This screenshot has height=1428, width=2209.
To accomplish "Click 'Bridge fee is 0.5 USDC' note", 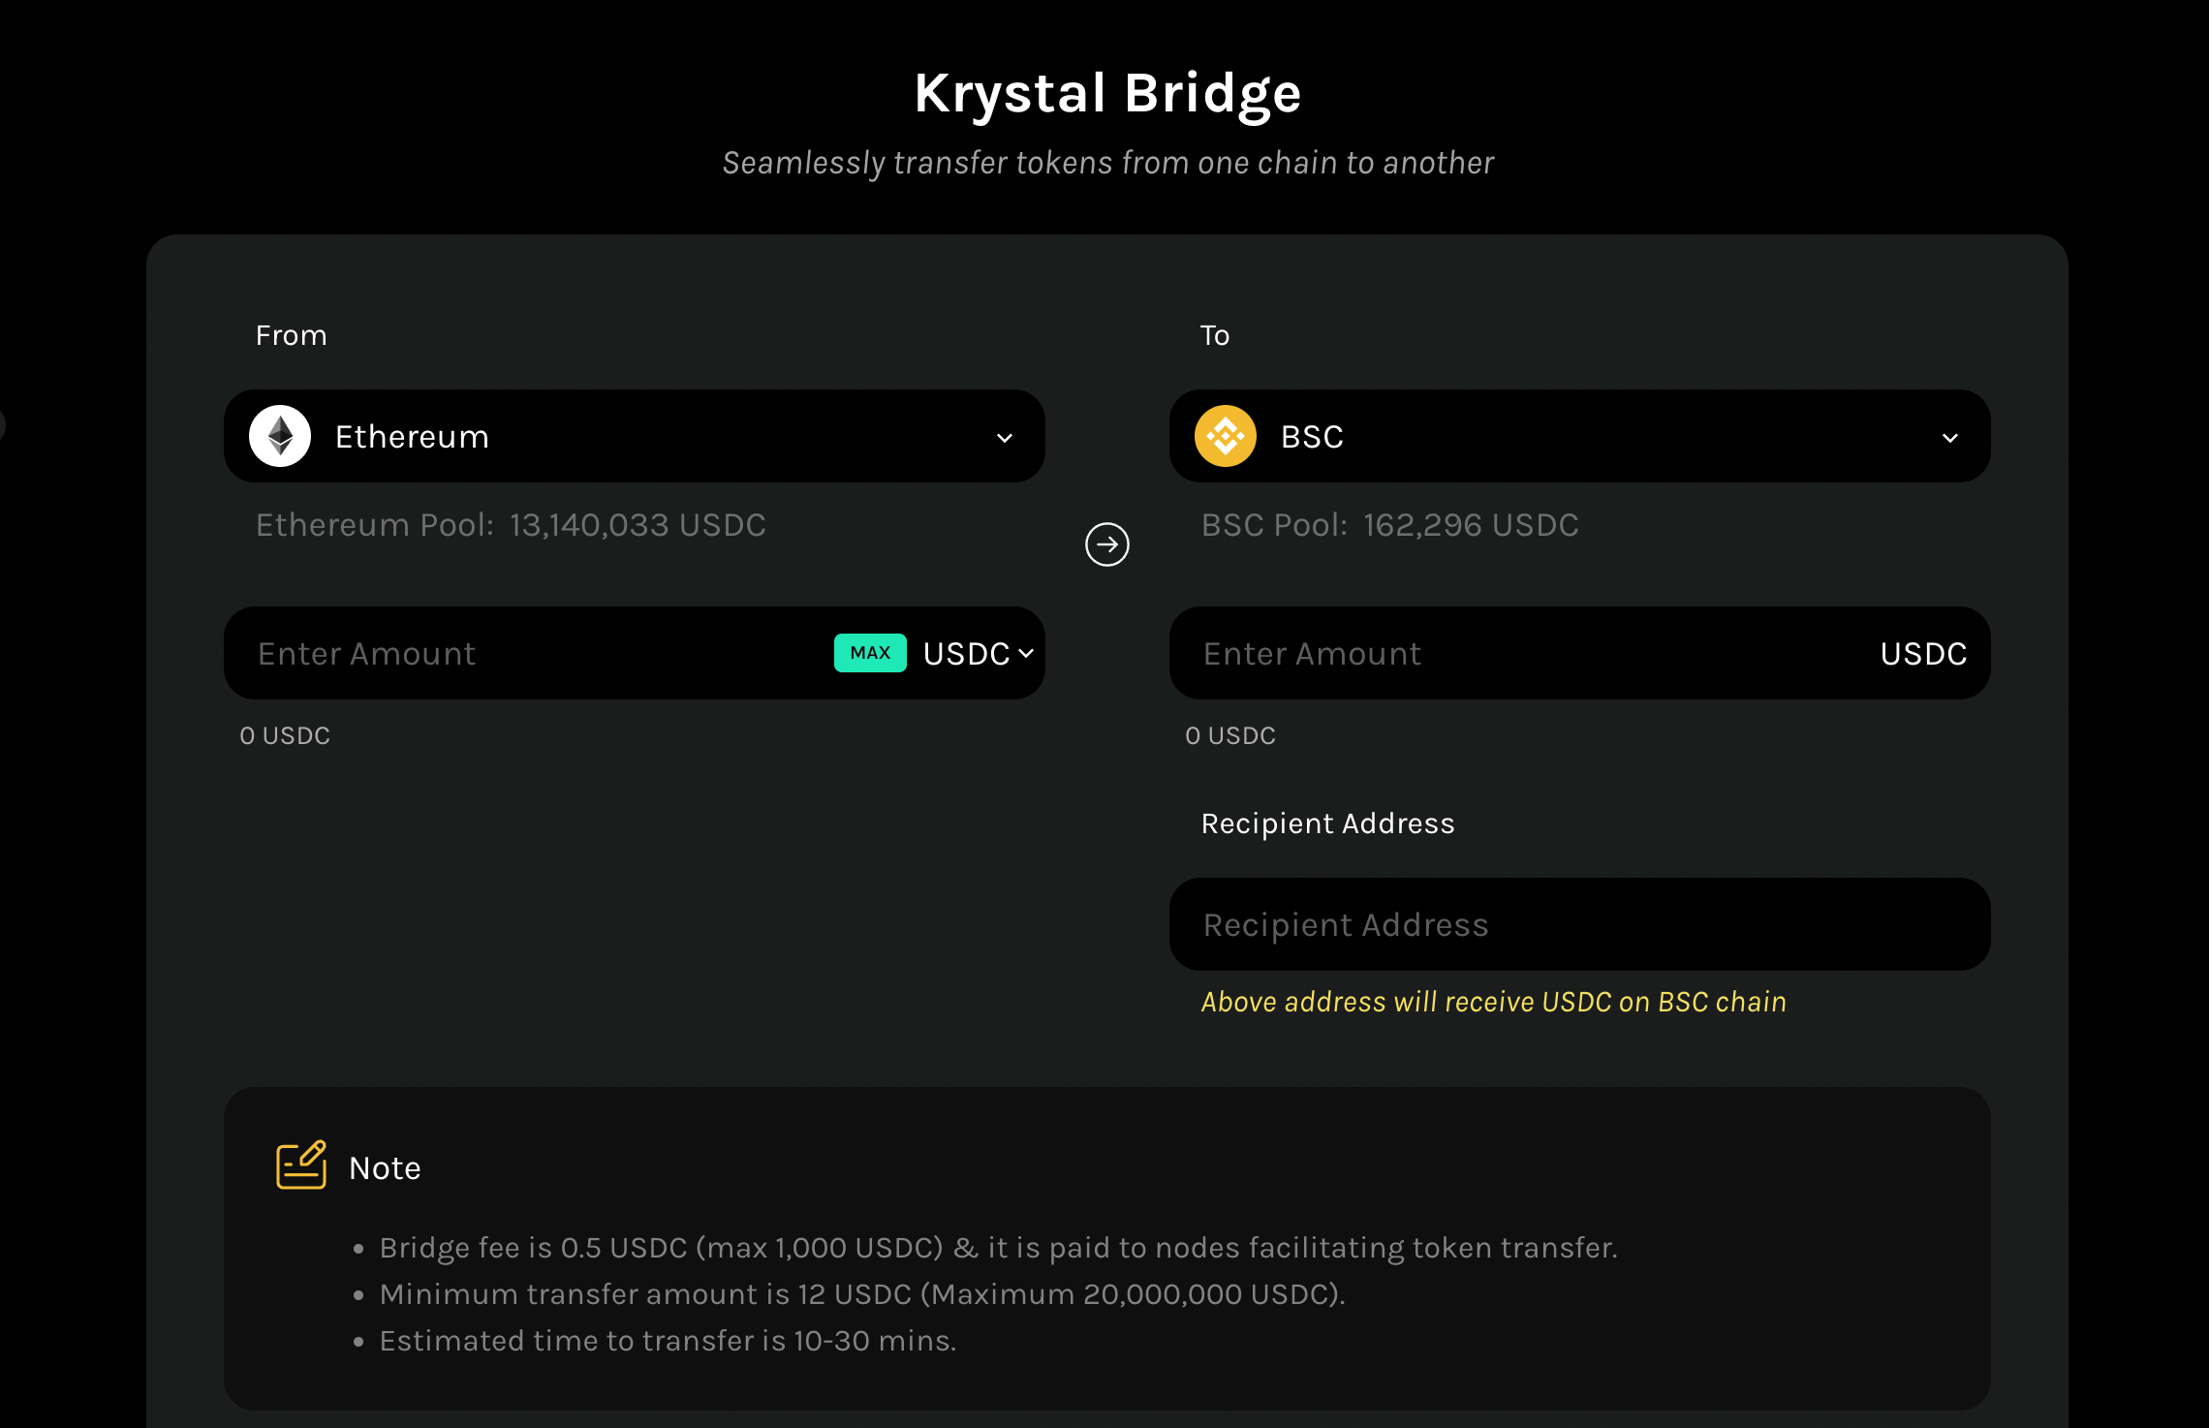I will click(999, 1248).
